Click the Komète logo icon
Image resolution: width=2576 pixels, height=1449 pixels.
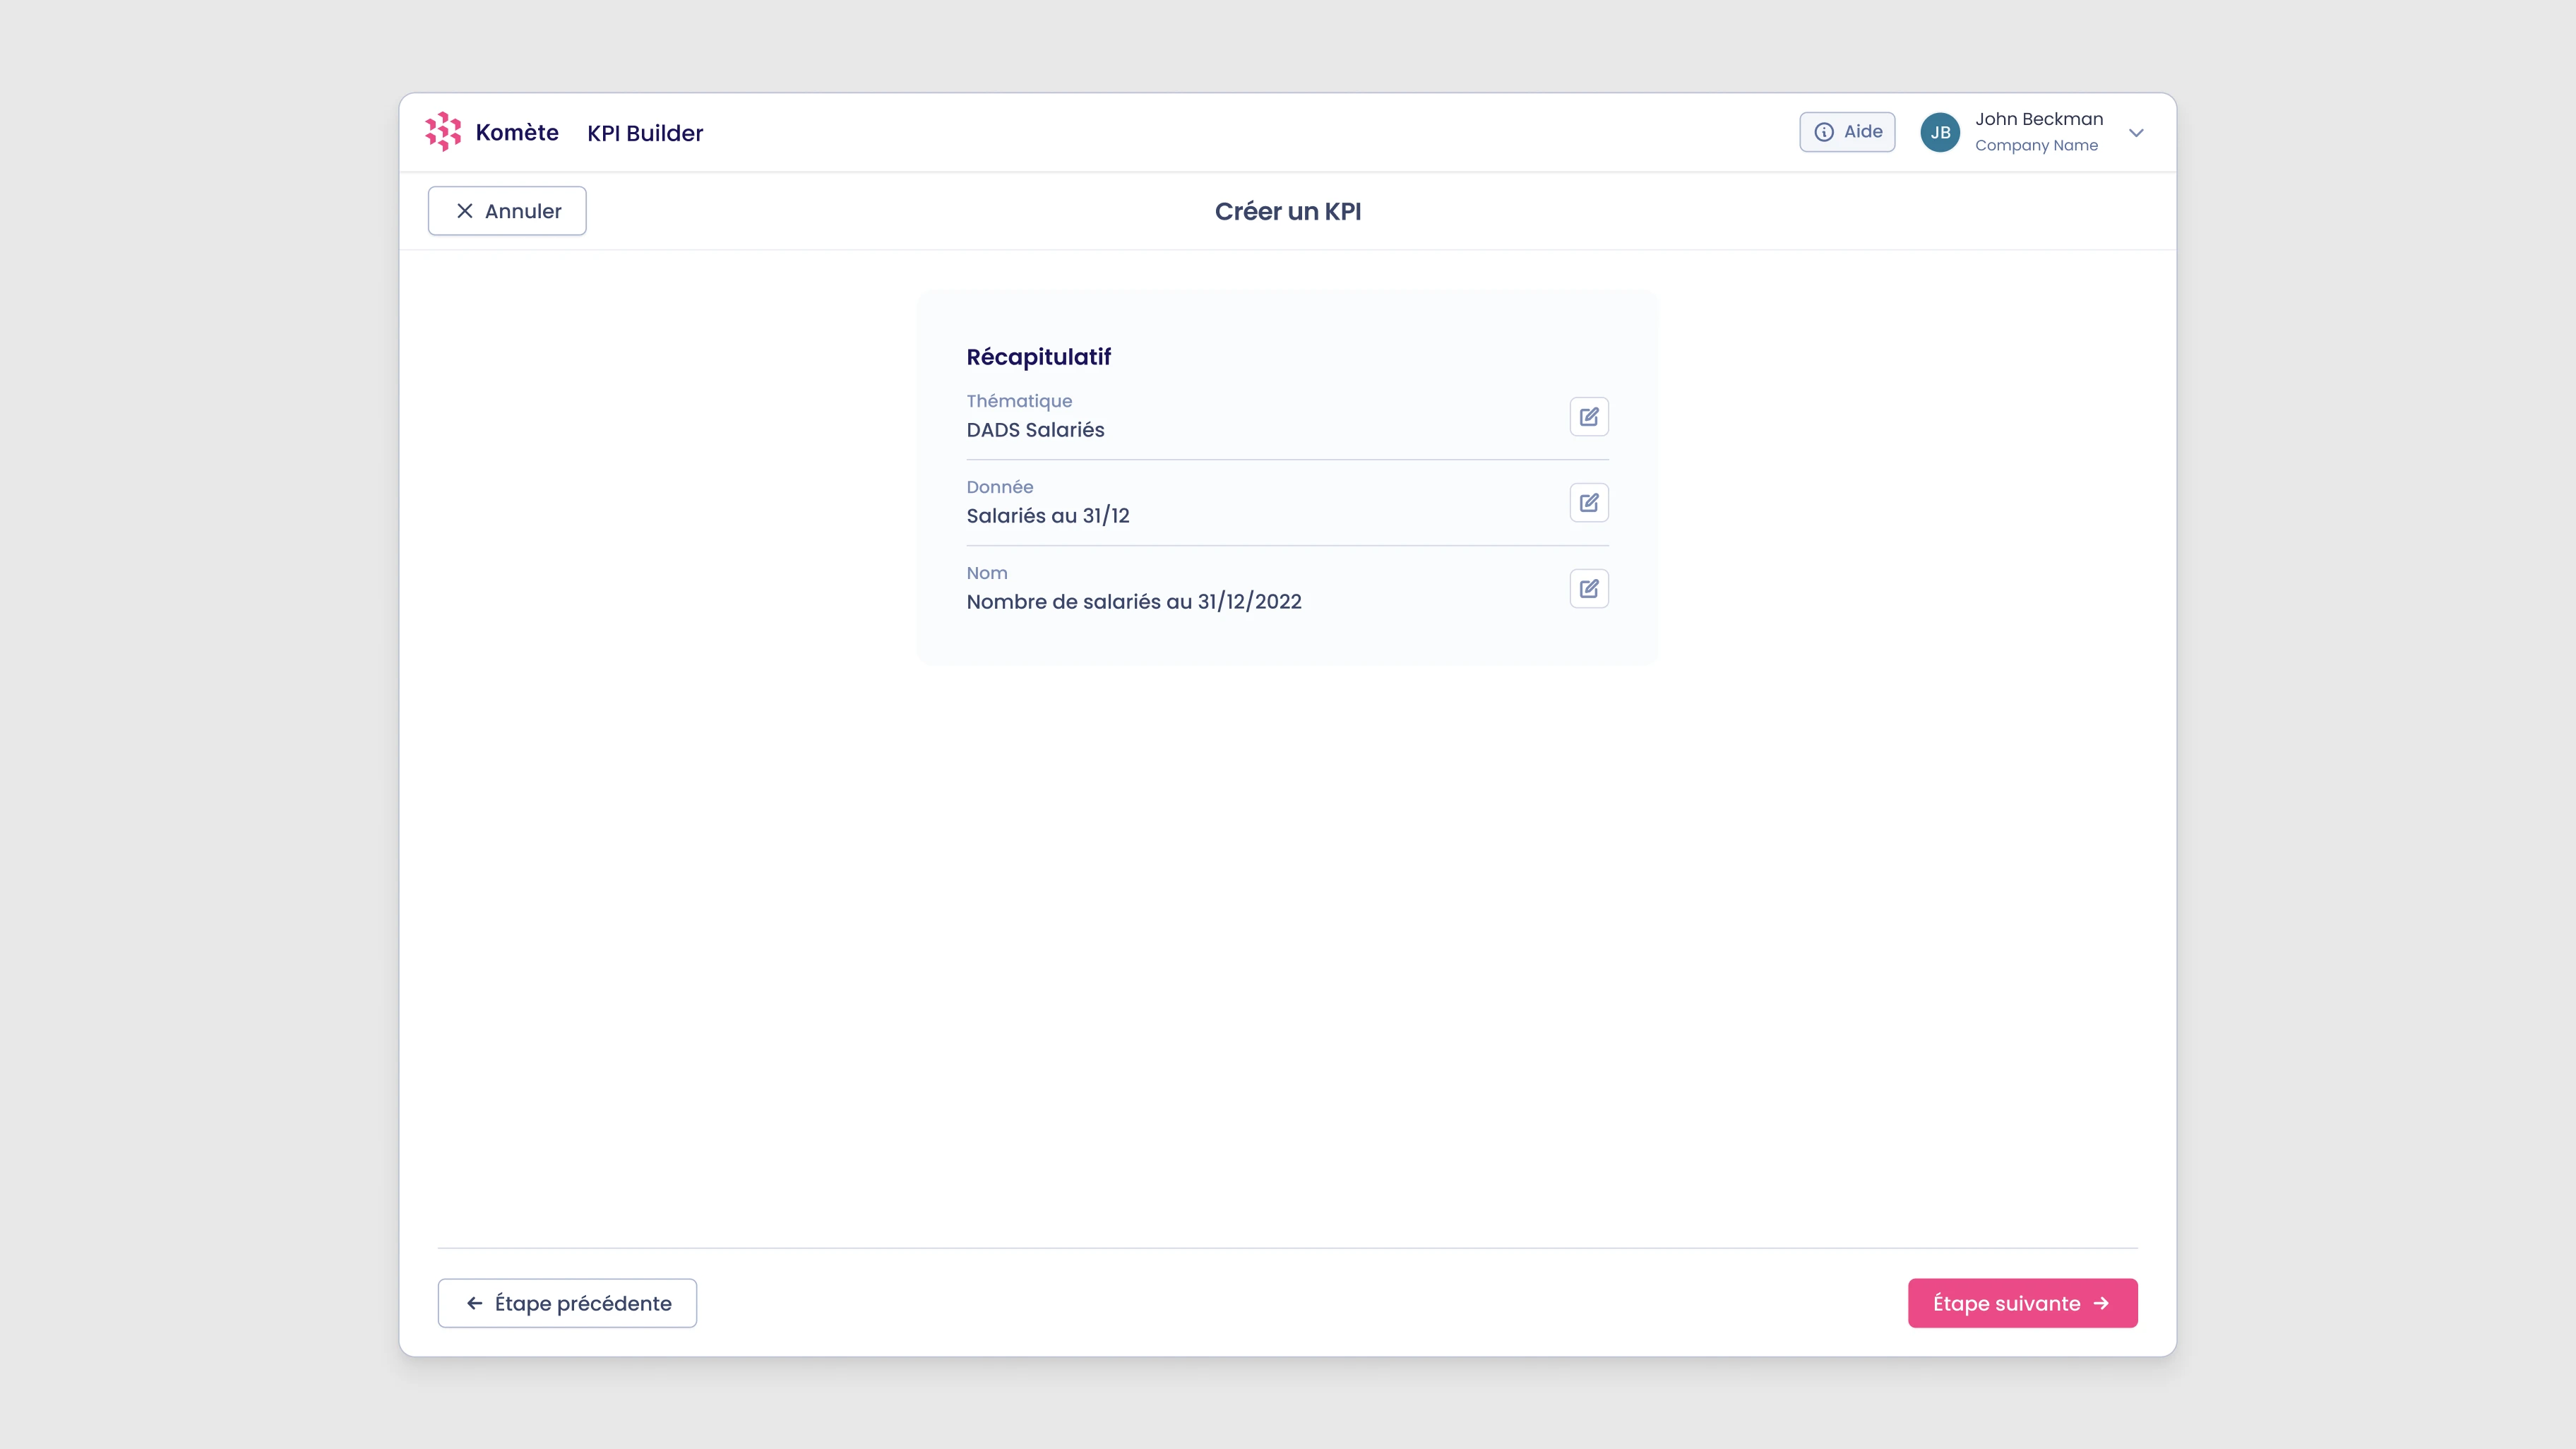pos(443,132)
